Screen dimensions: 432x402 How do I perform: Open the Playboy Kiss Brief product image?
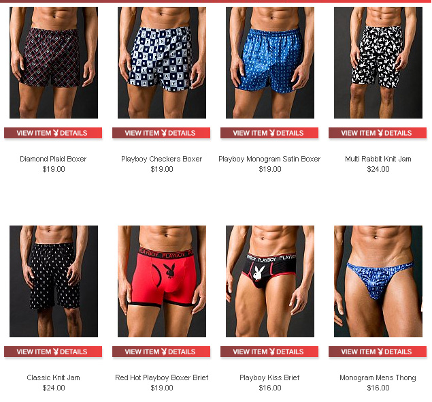point(270,281)
